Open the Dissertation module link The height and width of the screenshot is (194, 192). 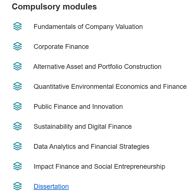pos(51,186)
